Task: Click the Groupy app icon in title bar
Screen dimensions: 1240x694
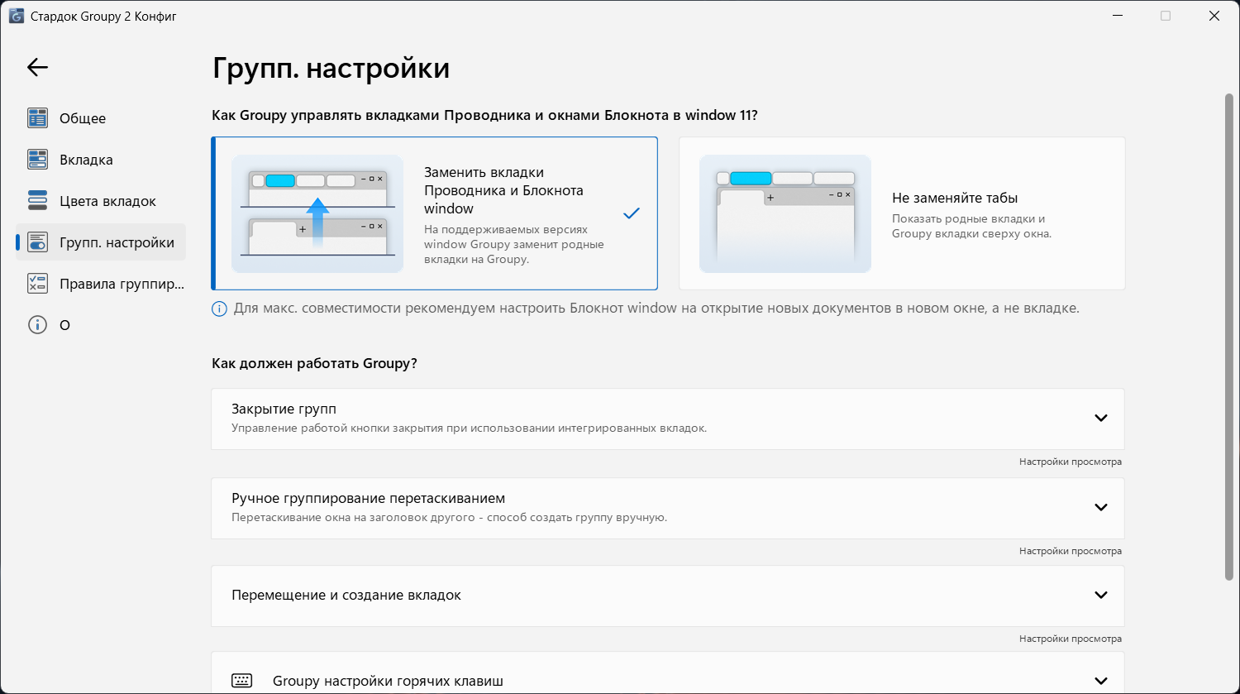Action: click(16, 16)
